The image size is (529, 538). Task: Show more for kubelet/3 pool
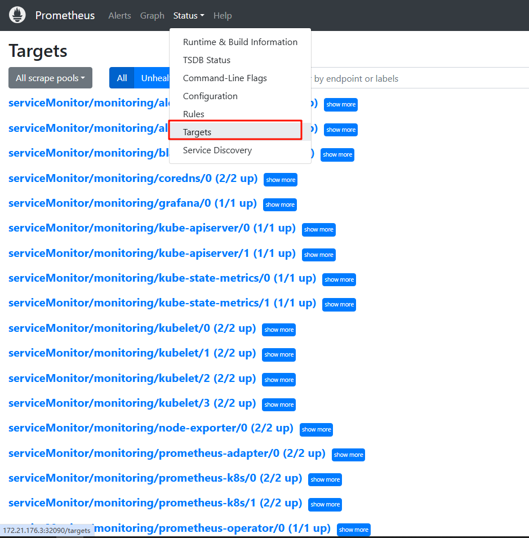pyautogui.click(x=278, y=404)
